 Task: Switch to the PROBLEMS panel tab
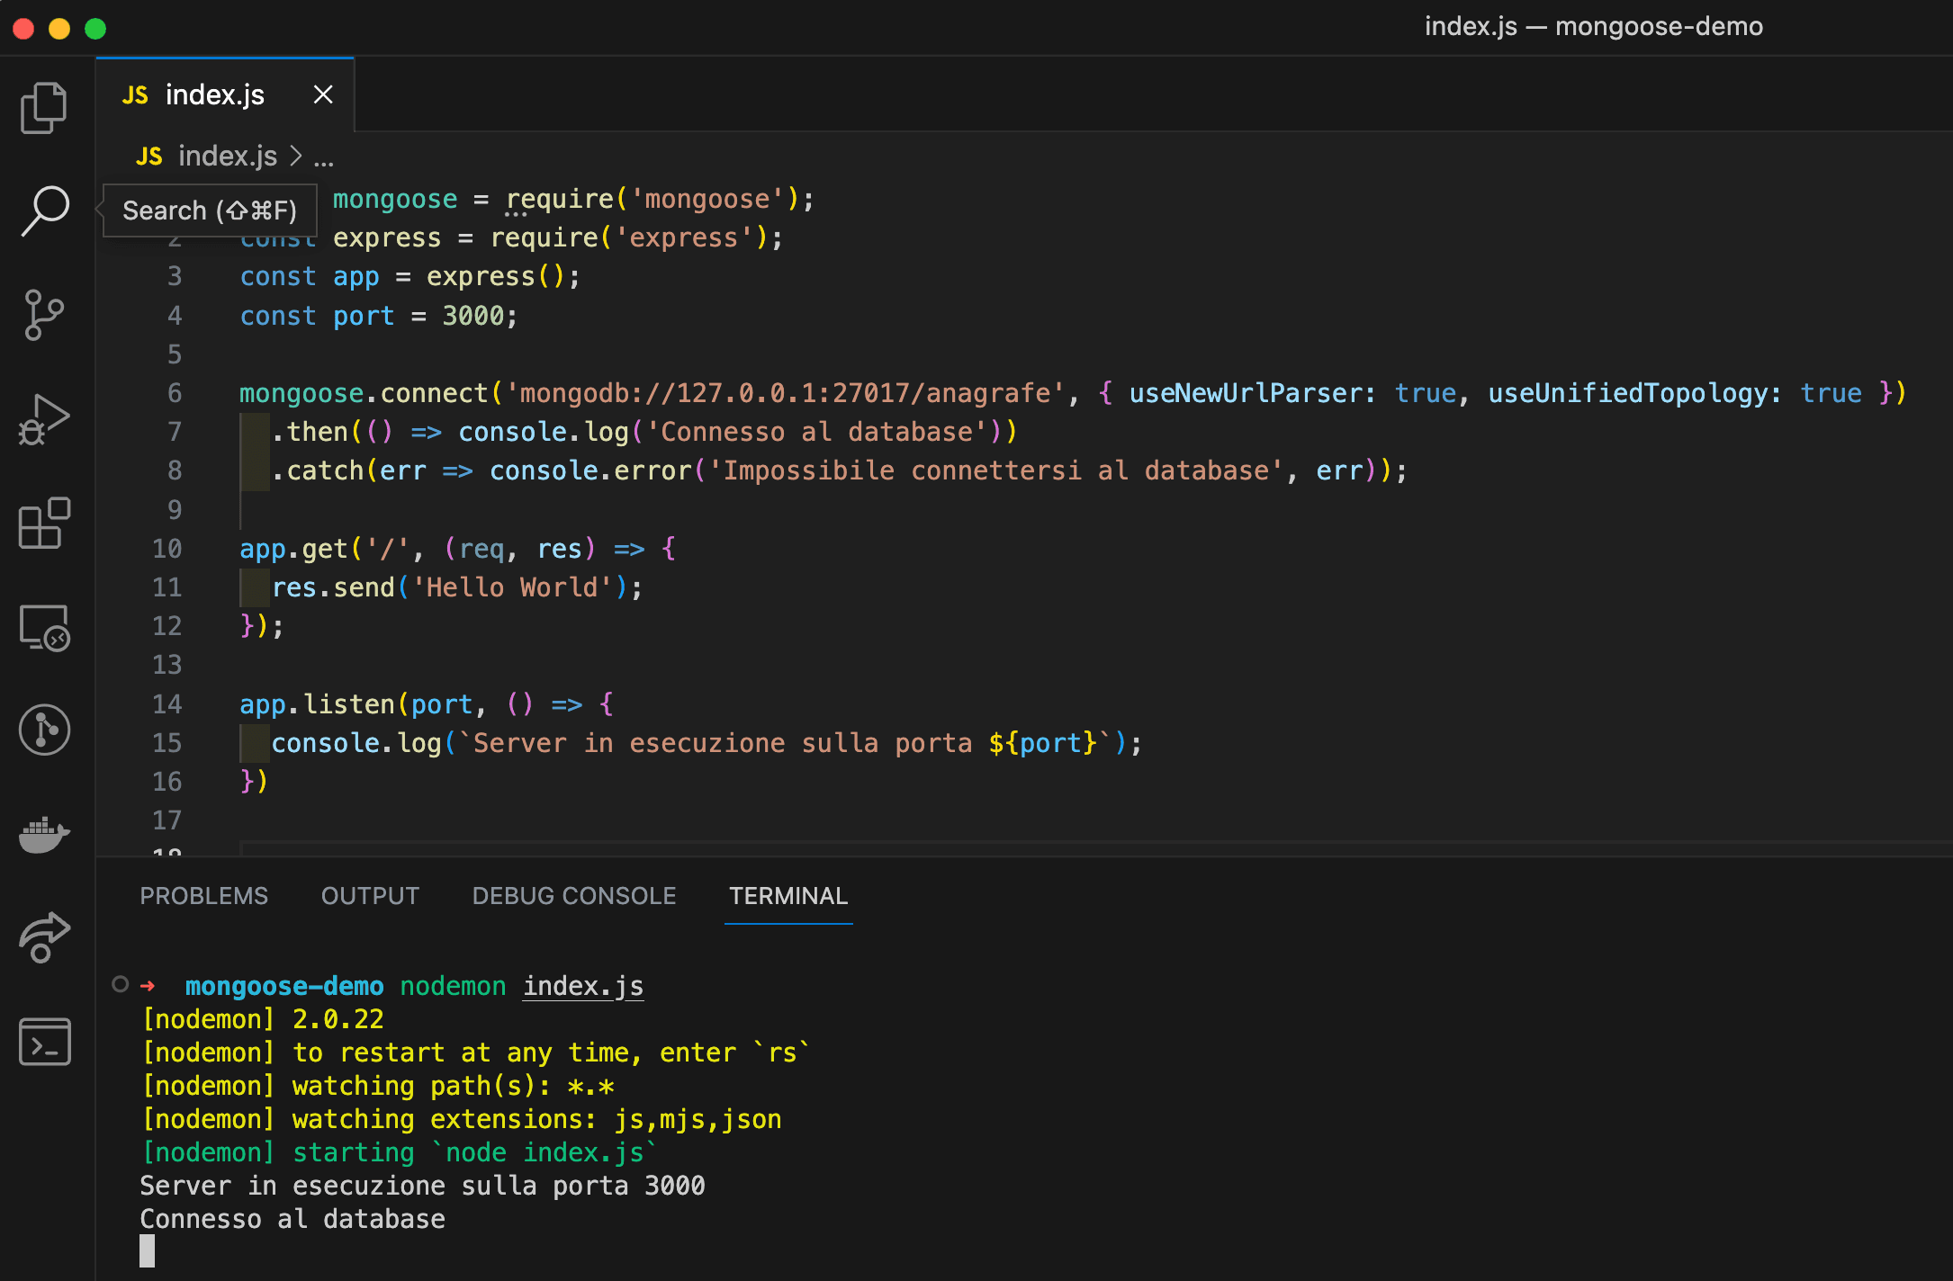coord(204,896)
